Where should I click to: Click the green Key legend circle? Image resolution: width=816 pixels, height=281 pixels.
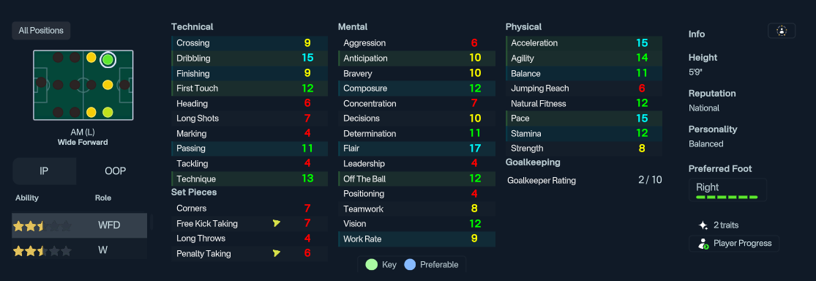tap(372, 264)
